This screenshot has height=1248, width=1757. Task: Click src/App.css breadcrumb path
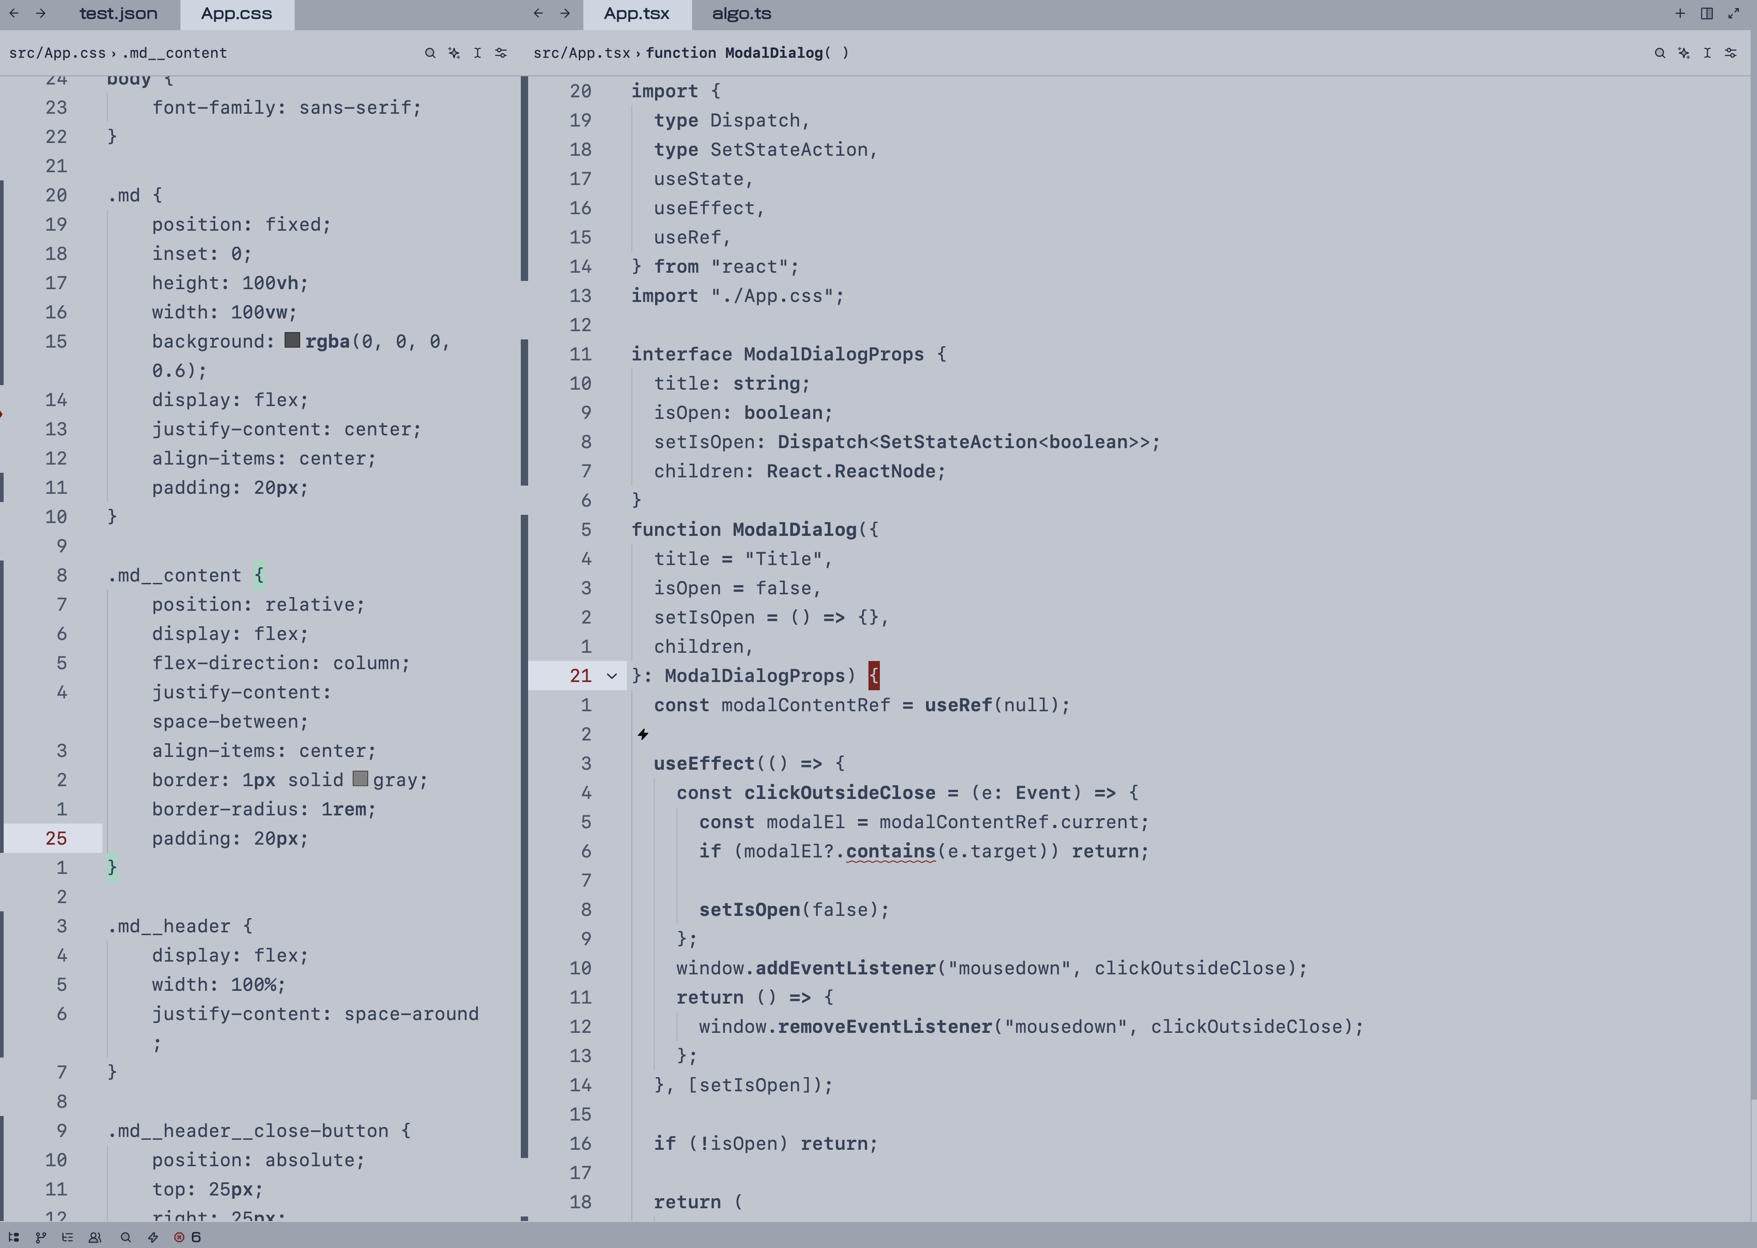[x=58, y=53]
